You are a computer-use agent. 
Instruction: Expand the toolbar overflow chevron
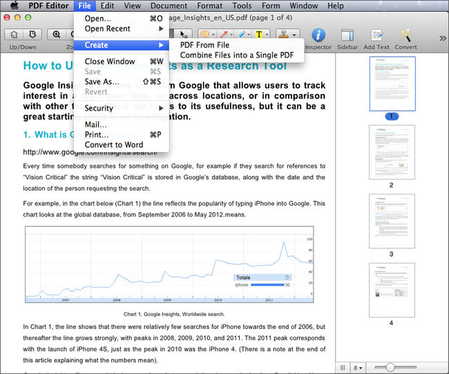443,38
